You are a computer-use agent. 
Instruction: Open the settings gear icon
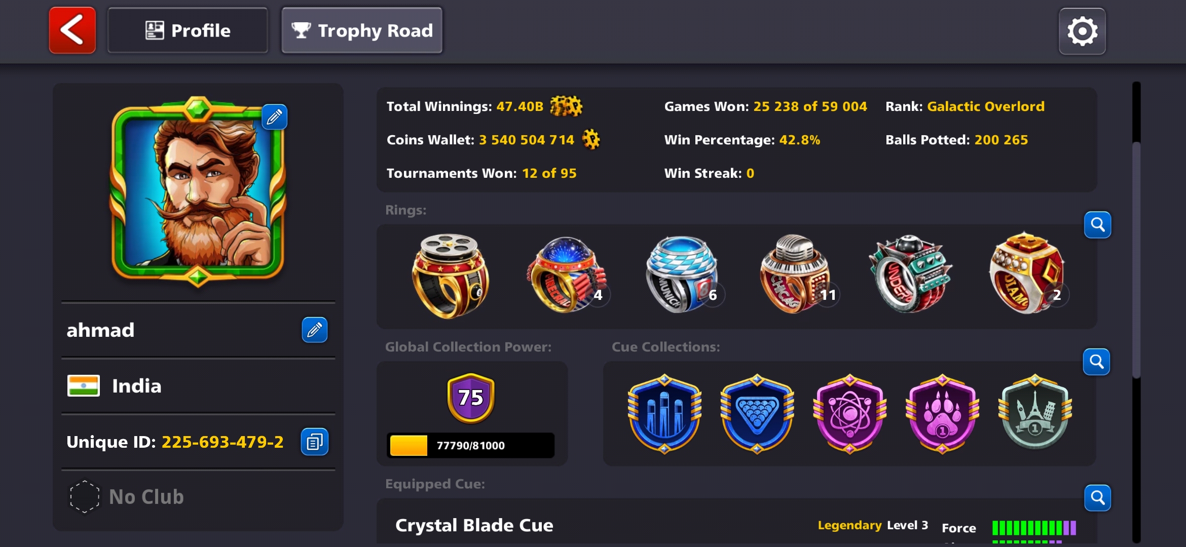pyautogui.click(x=1082, y=31)
